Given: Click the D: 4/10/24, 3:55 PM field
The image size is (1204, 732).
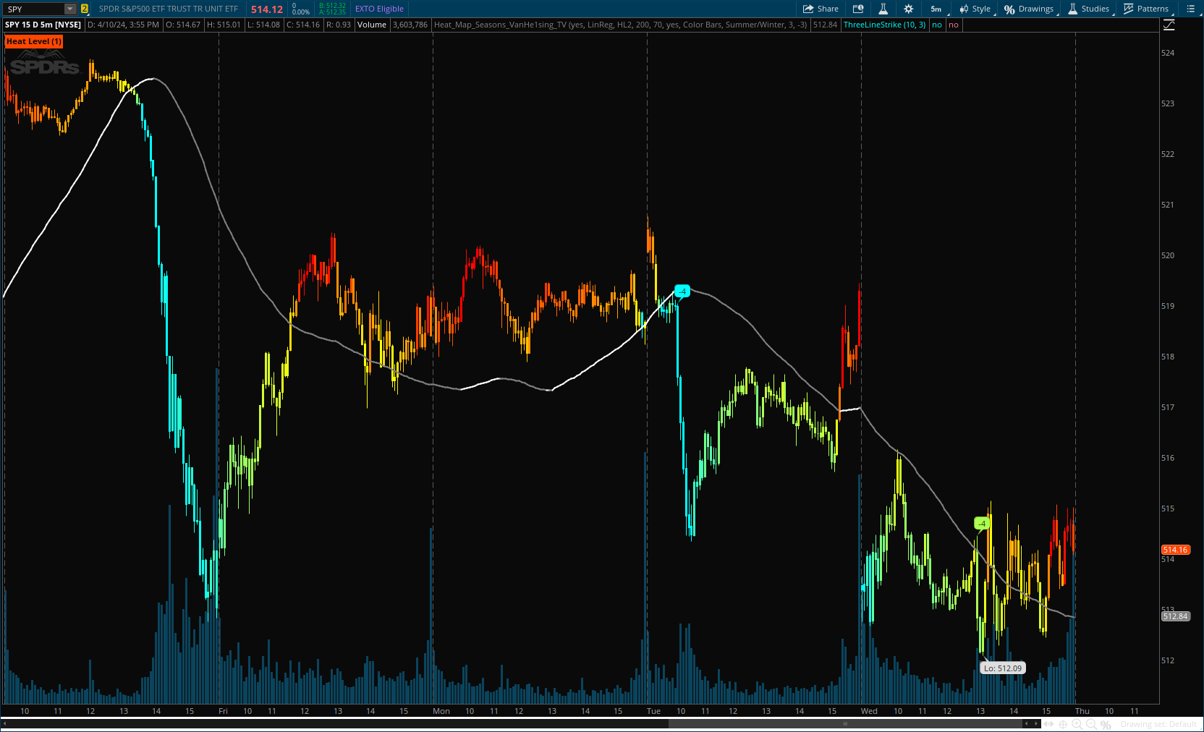Looking at the screenshot, I should (123, 25).
